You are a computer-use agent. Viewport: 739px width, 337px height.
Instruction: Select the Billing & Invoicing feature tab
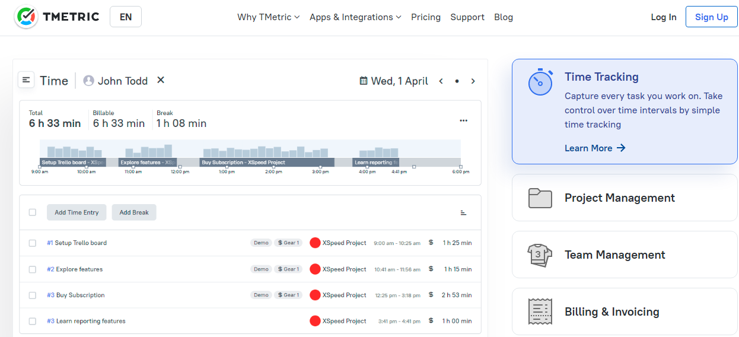[x=625, y=311]
